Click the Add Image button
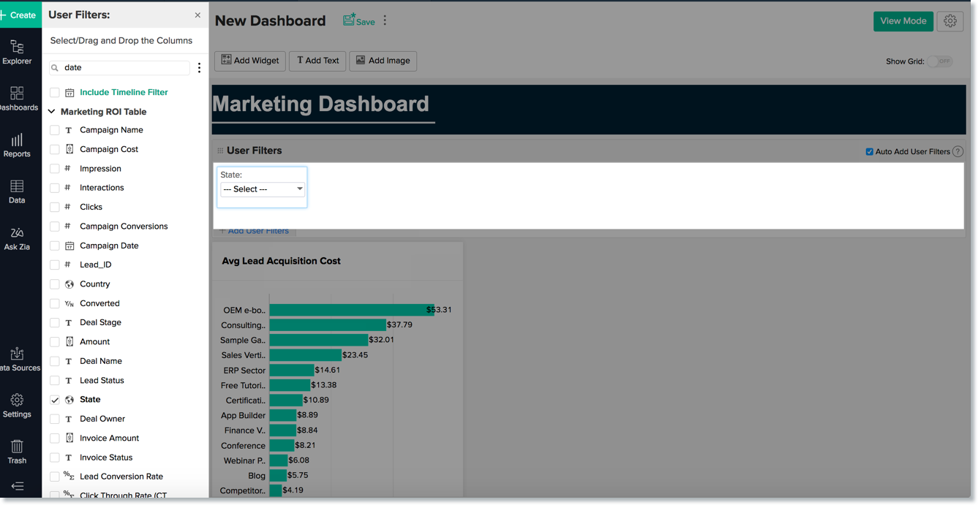This screenshot has height=505, width=978. [383, 61]
